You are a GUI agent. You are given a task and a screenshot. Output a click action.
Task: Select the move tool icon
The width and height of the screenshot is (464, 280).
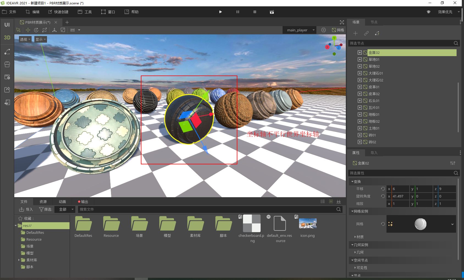tap(28, 30)
